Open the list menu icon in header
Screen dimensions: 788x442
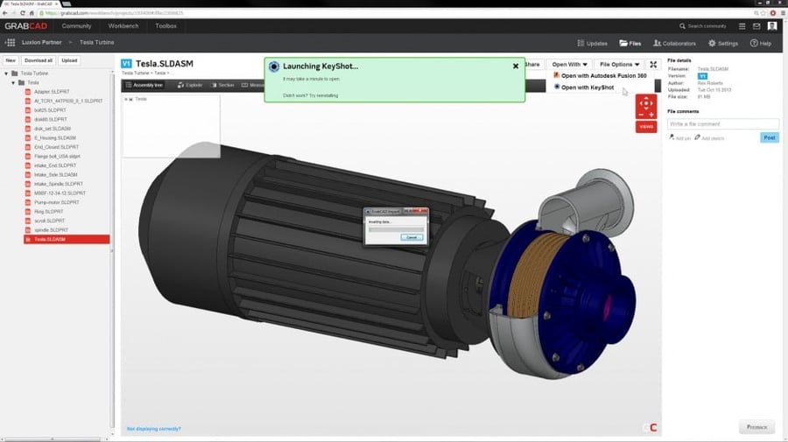pyautogui.click(x=742, y=26)
